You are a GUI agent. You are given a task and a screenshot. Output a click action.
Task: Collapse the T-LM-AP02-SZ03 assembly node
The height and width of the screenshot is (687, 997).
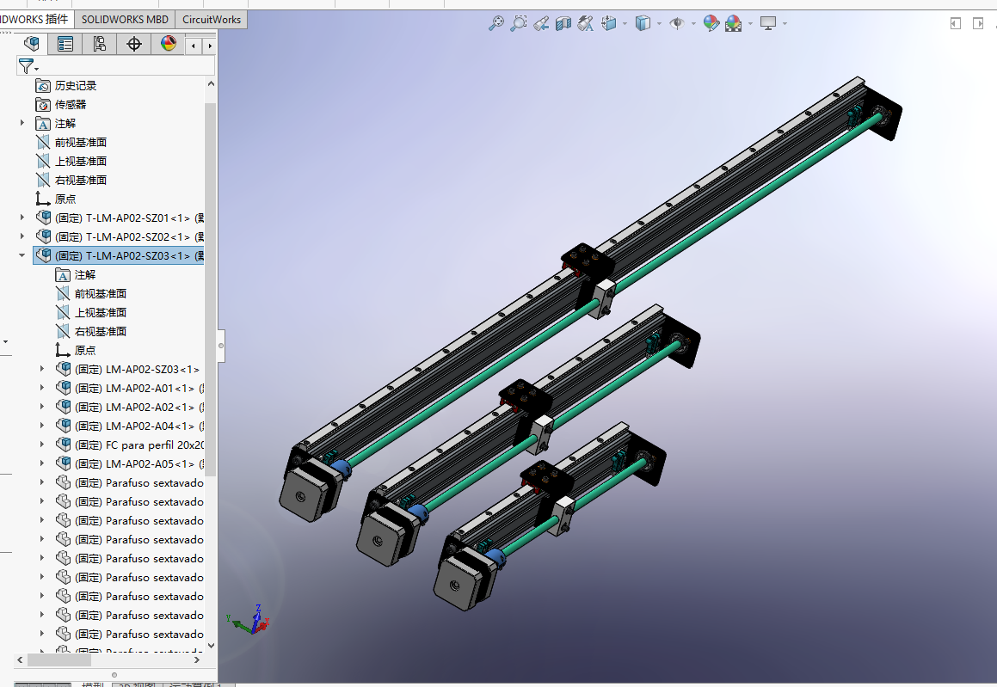point(22,255)
